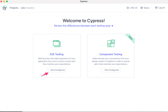
Task: Click the Welcome to Cypress heading
Action: (x=84, y=21)
